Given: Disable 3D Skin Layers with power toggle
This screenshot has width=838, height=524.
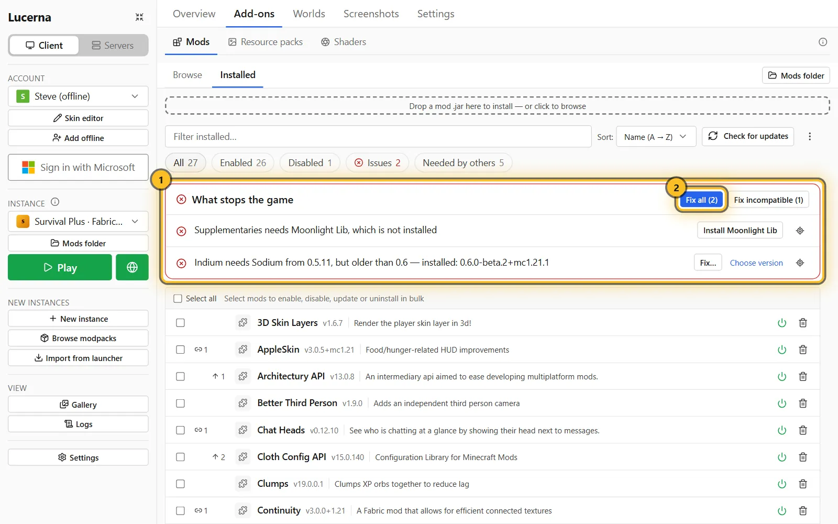Looking at the screenshot, I should pyautogui.click(x=782, y=323).
